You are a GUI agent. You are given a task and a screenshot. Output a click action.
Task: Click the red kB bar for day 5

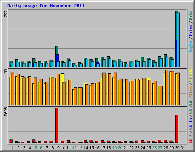(34, 141)
